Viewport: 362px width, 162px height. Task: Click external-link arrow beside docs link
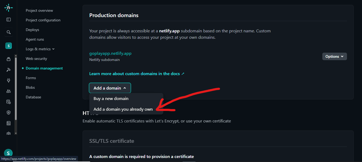point(183,74)
